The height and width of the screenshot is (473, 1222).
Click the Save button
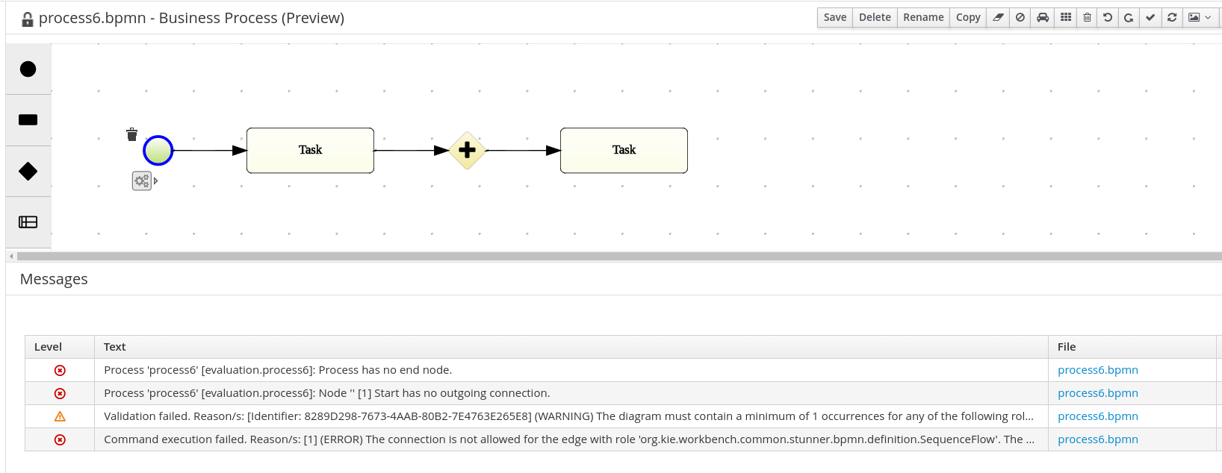tap(835, 17)
